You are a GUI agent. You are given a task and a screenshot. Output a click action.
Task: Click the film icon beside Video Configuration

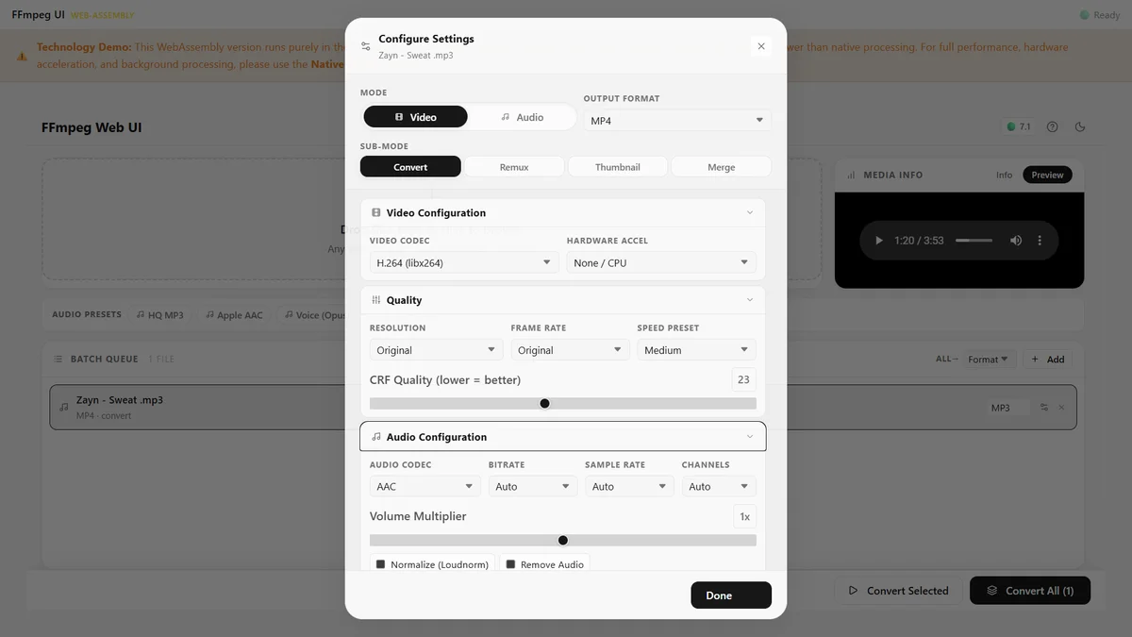tap(376, 213)
